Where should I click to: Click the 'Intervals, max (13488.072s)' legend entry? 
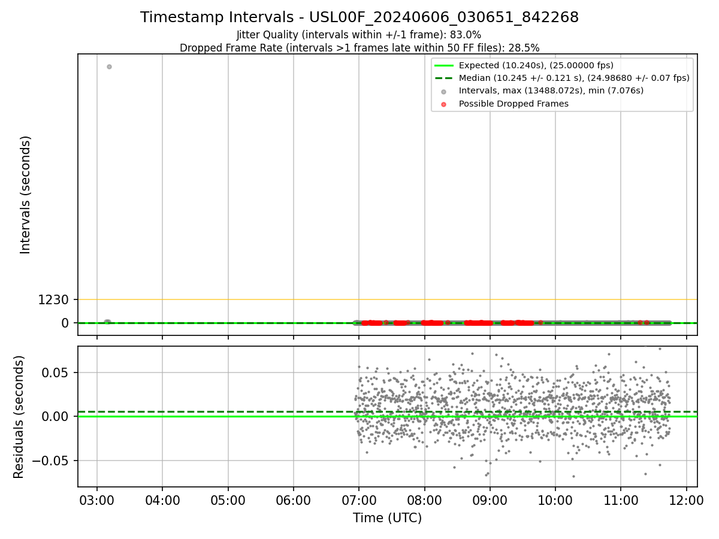[551, 90]
